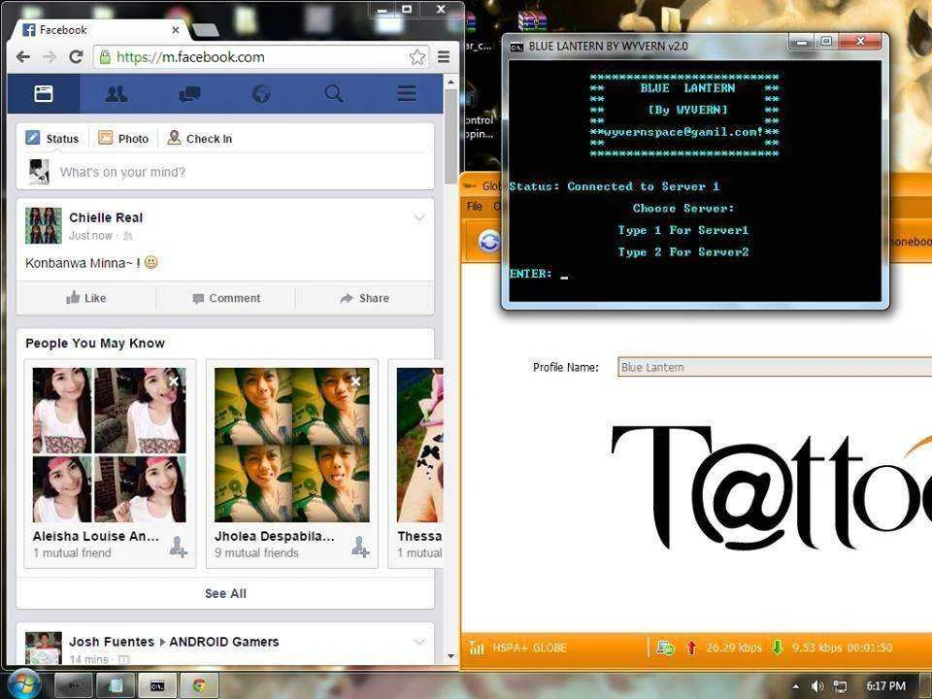Close the Facebook browser tab
The image size is (932, 699).
click(176, 30)
